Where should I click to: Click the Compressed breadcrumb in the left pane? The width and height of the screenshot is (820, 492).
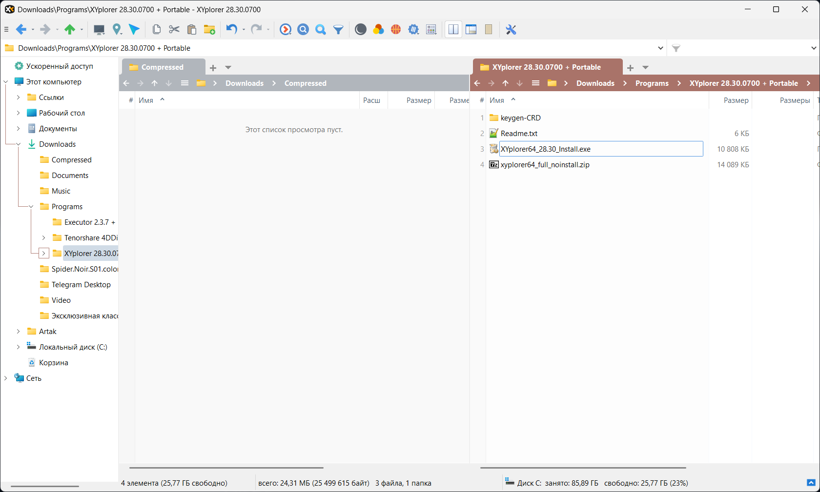pyautogui.click(x=306, y=83)
